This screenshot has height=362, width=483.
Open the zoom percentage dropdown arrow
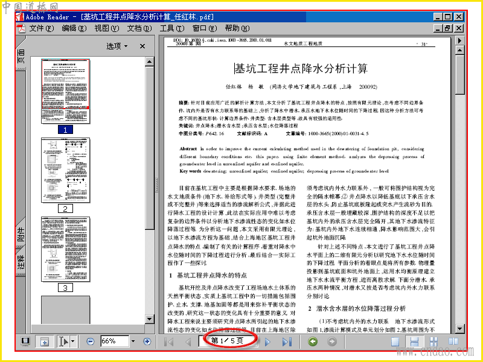point(133,341)
